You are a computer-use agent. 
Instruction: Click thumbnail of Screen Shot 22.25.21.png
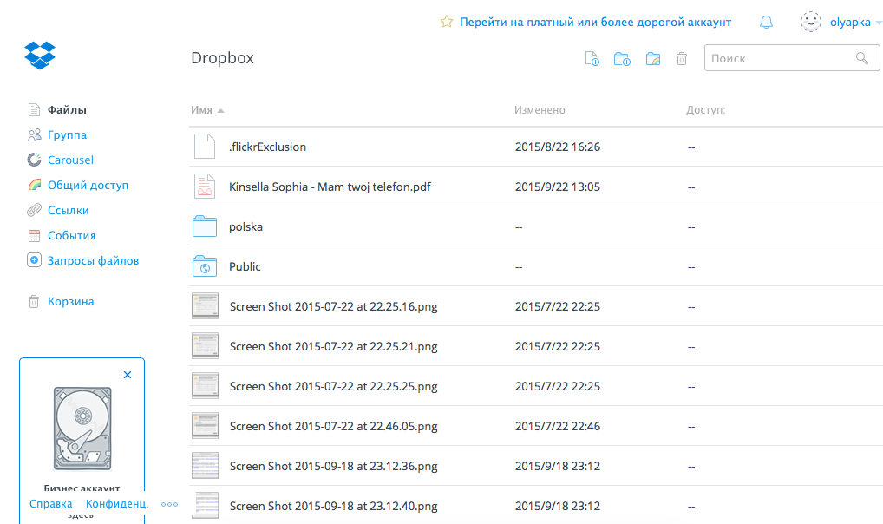point(205,346)
